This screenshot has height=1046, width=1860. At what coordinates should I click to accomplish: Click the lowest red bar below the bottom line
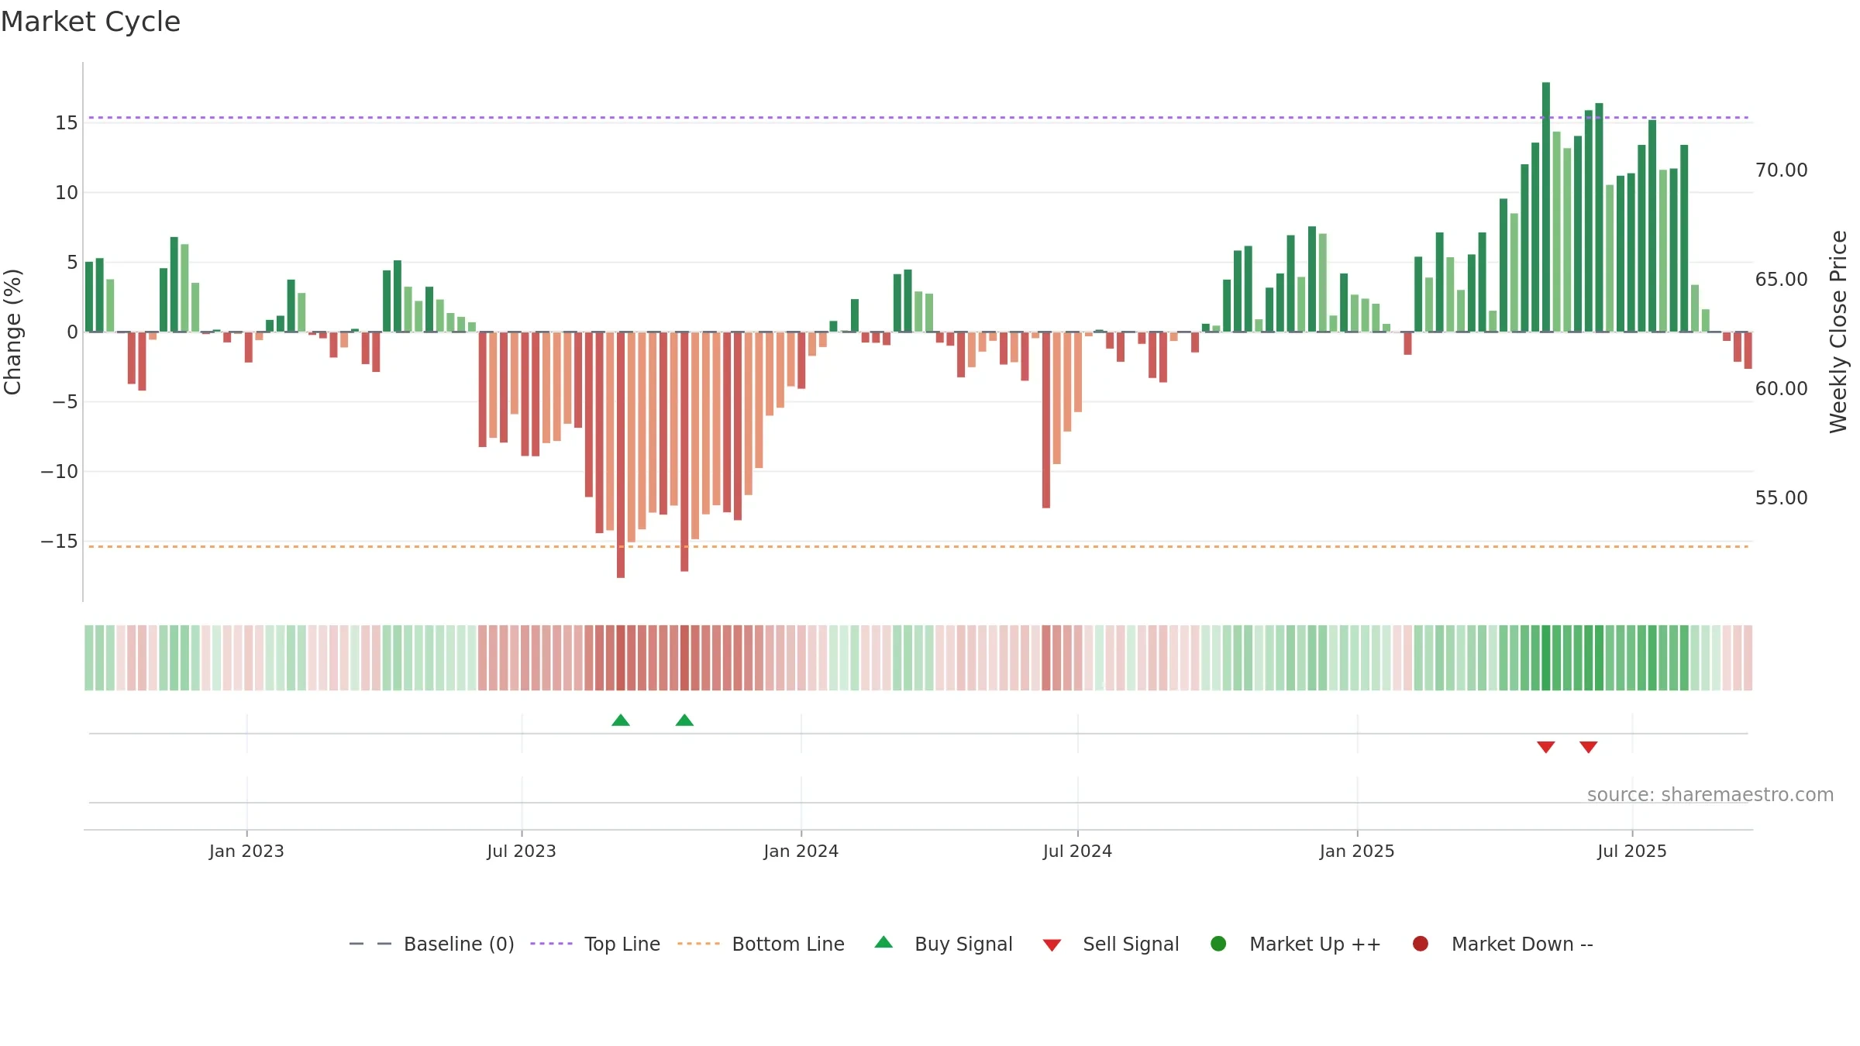pos(620,455)
